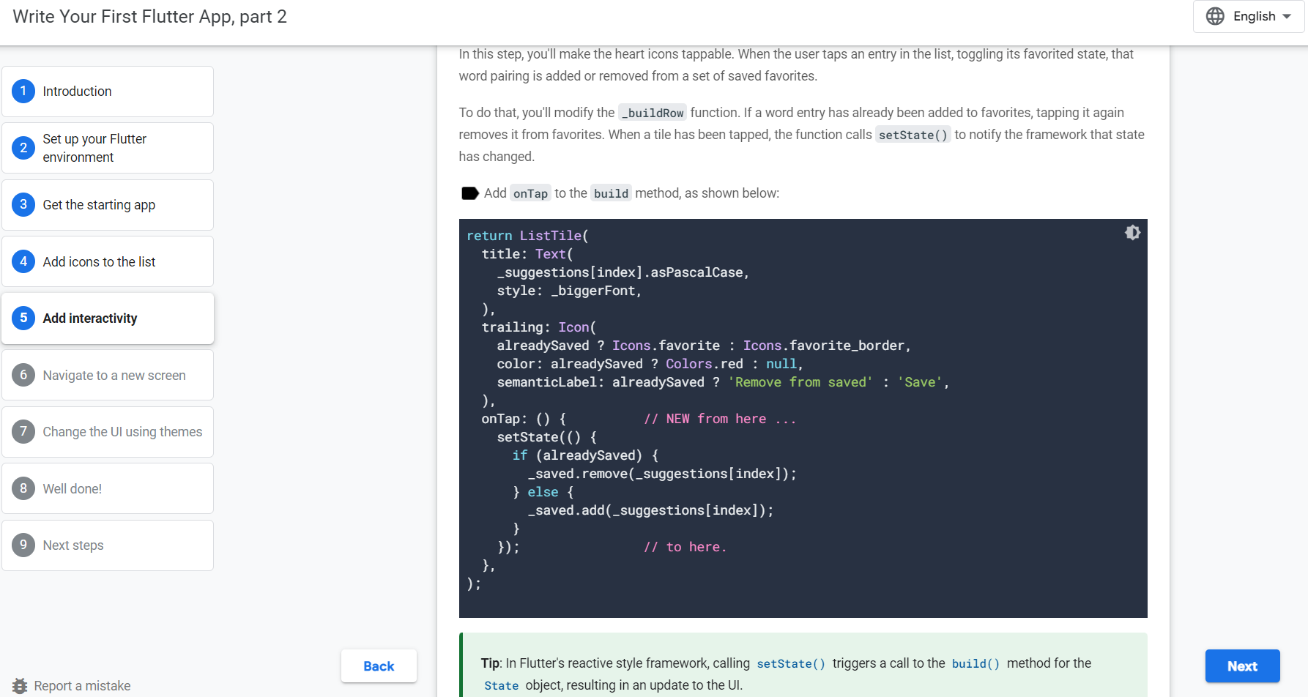Open the English language dropdown arrow
Image resolution: width=1308 pixels, height=697 pixels.
1287,16
